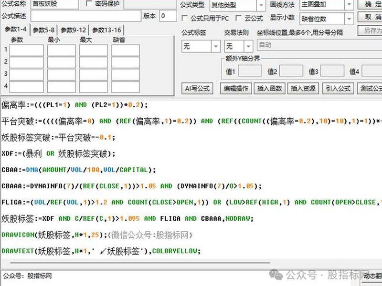Click the 取消 button
The image size is (382, 286).
(371, 17)
